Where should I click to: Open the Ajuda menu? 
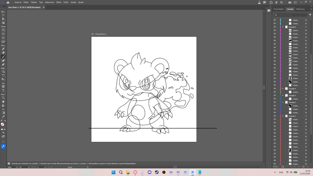click(81, 2)
